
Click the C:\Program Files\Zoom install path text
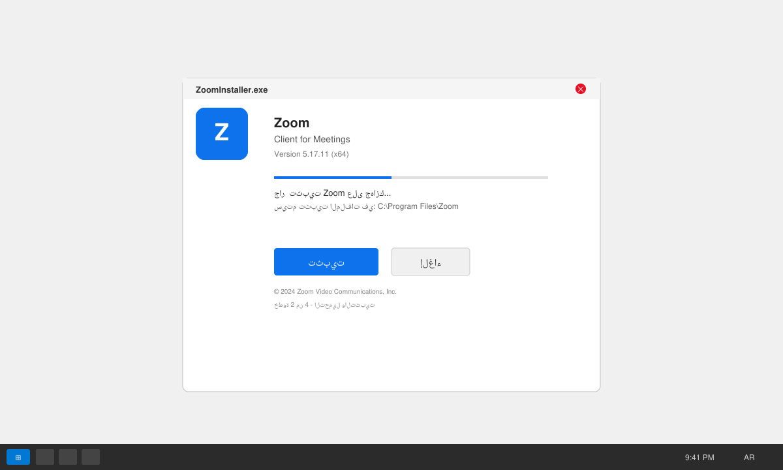coord(418,206)
